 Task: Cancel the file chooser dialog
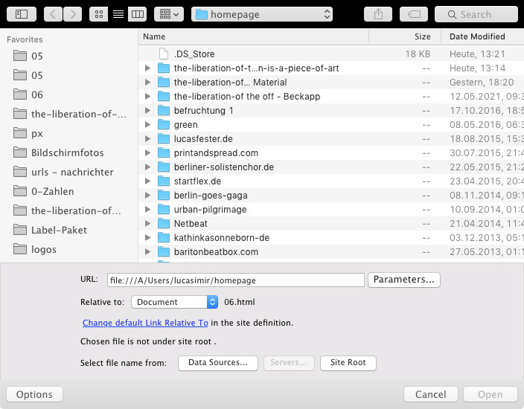coord(430,395)
